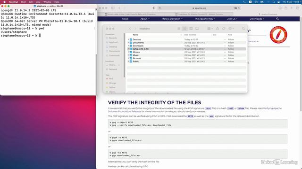302x169 pixels.
Task: Go forward in Finder window
Action: [135, 29]
